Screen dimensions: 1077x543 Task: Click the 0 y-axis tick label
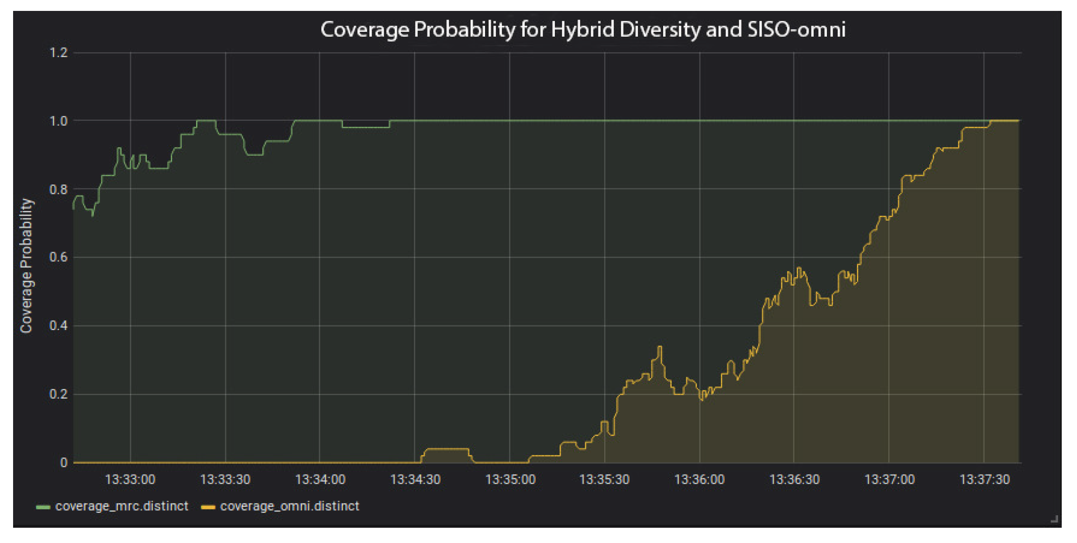64,462
